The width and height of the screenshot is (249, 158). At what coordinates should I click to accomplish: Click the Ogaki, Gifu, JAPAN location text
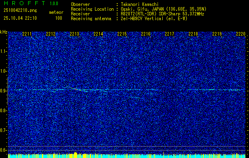click(163, 9)
